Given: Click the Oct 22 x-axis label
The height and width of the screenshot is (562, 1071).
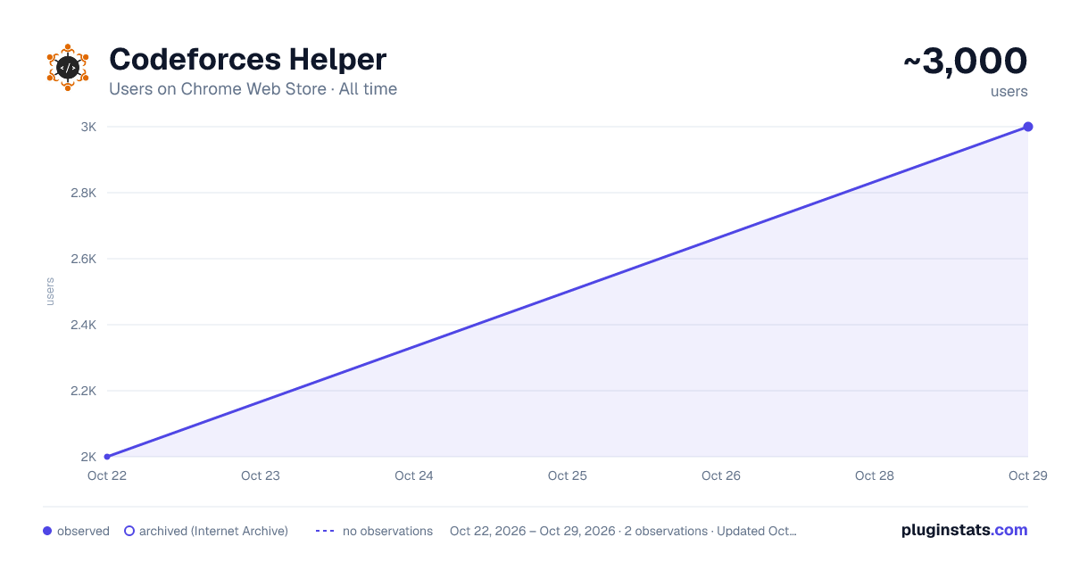Looking at the screenshot, I should pos(107,475).
